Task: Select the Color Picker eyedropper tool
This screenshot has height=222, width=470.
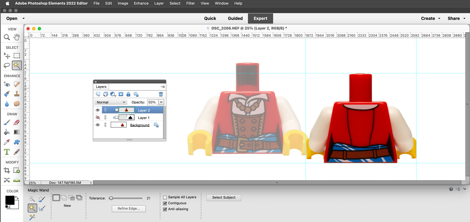Action: 7,142
